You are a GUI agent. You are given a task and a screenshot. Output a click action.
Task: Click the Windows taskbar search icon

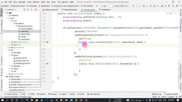tap(7, 100)
